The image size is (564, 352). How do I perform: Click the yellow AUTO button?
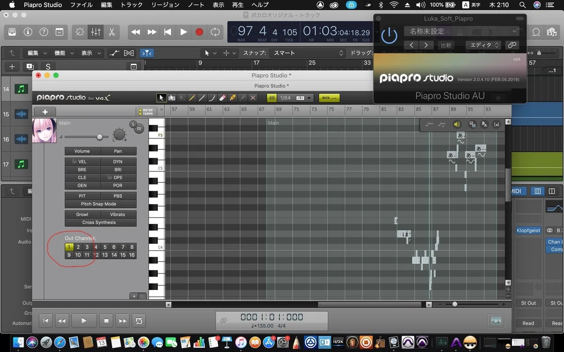pos(329,98)
